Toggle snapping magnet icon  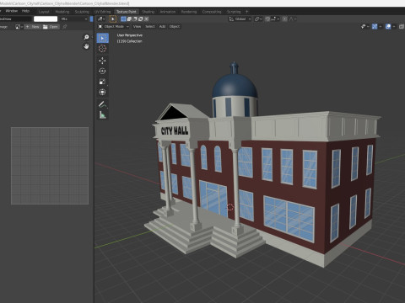267,19
